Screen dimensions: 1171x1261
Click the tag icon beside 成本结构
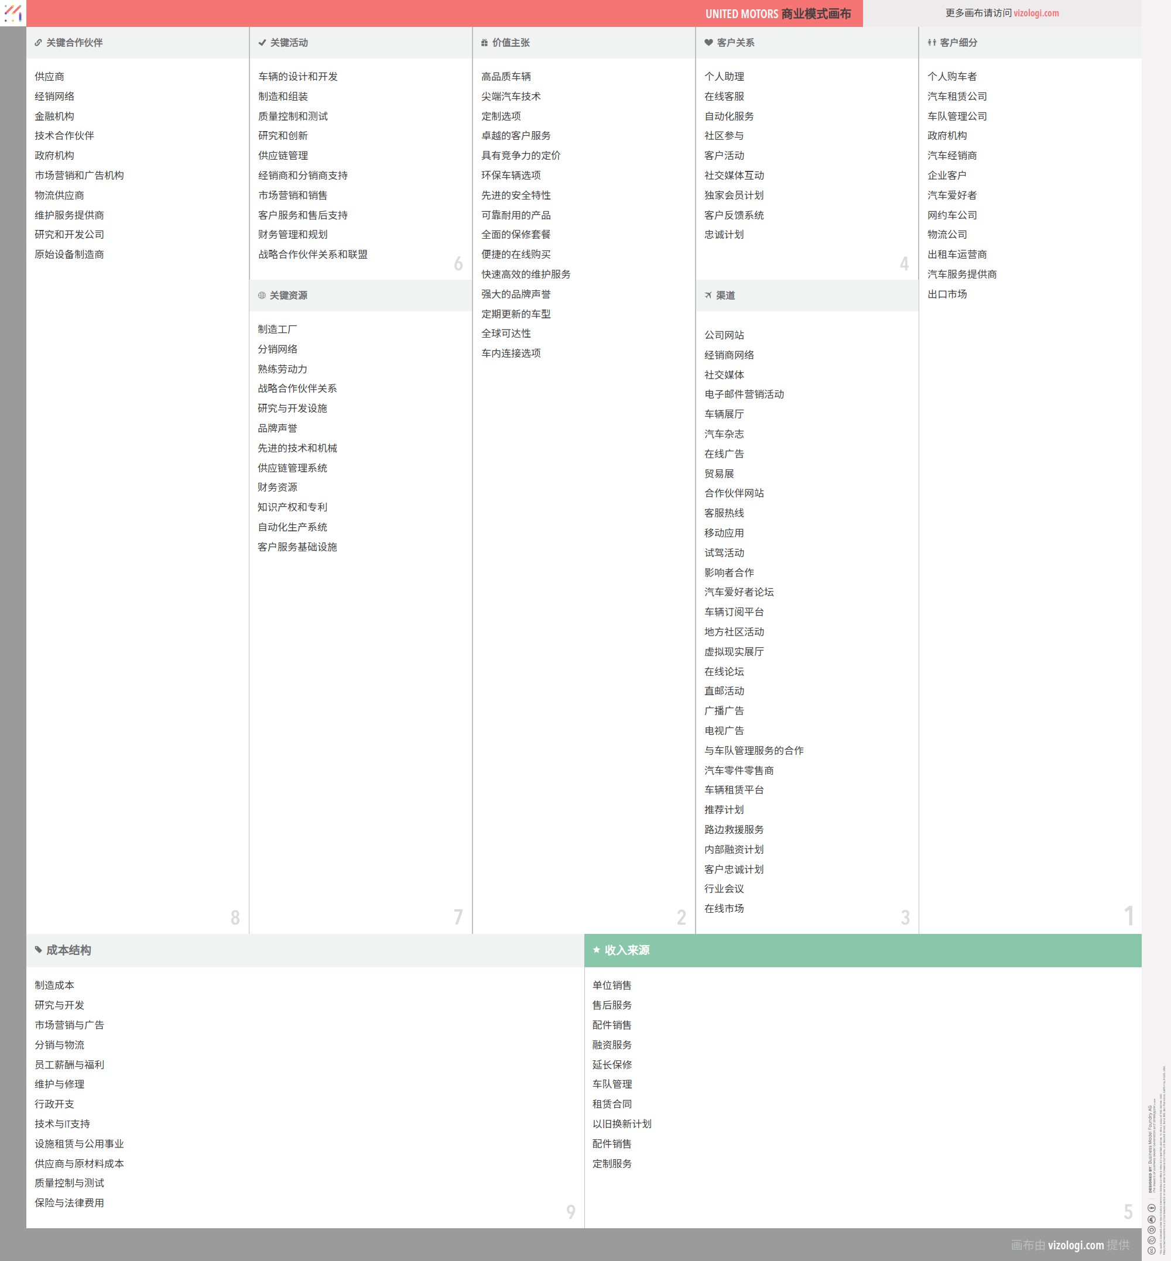click(x=38, y=949)
